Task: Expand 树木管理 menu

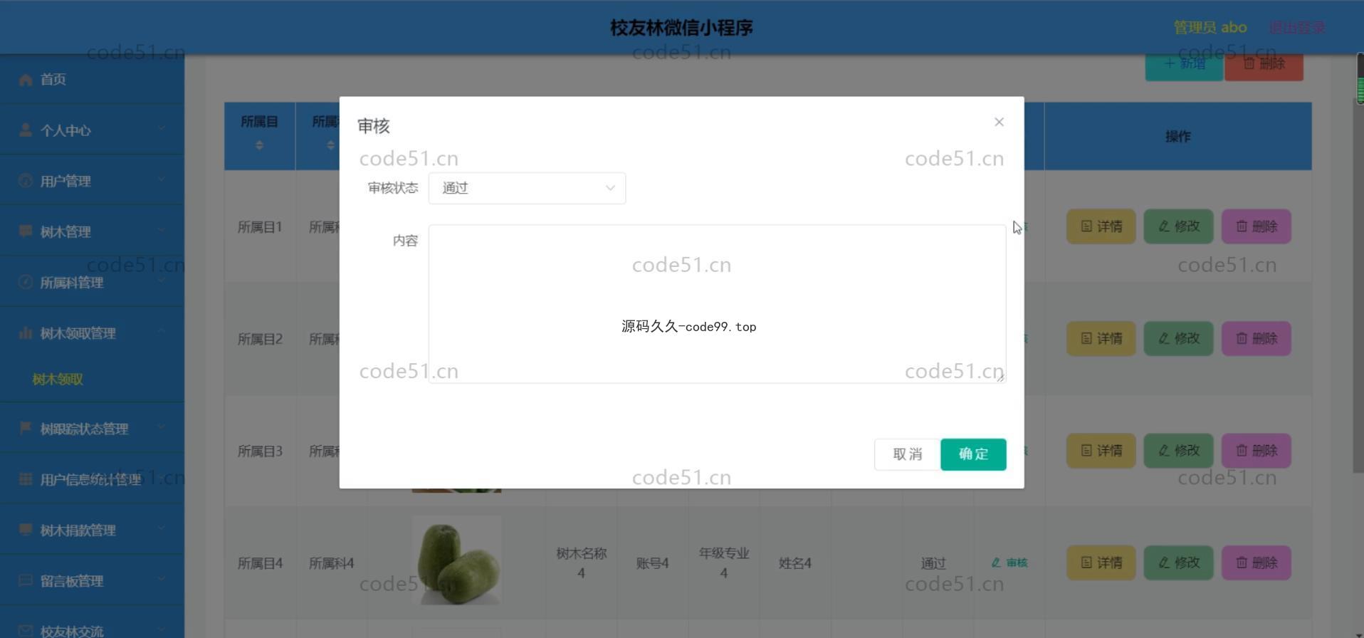Action: [x=92, y=231]
